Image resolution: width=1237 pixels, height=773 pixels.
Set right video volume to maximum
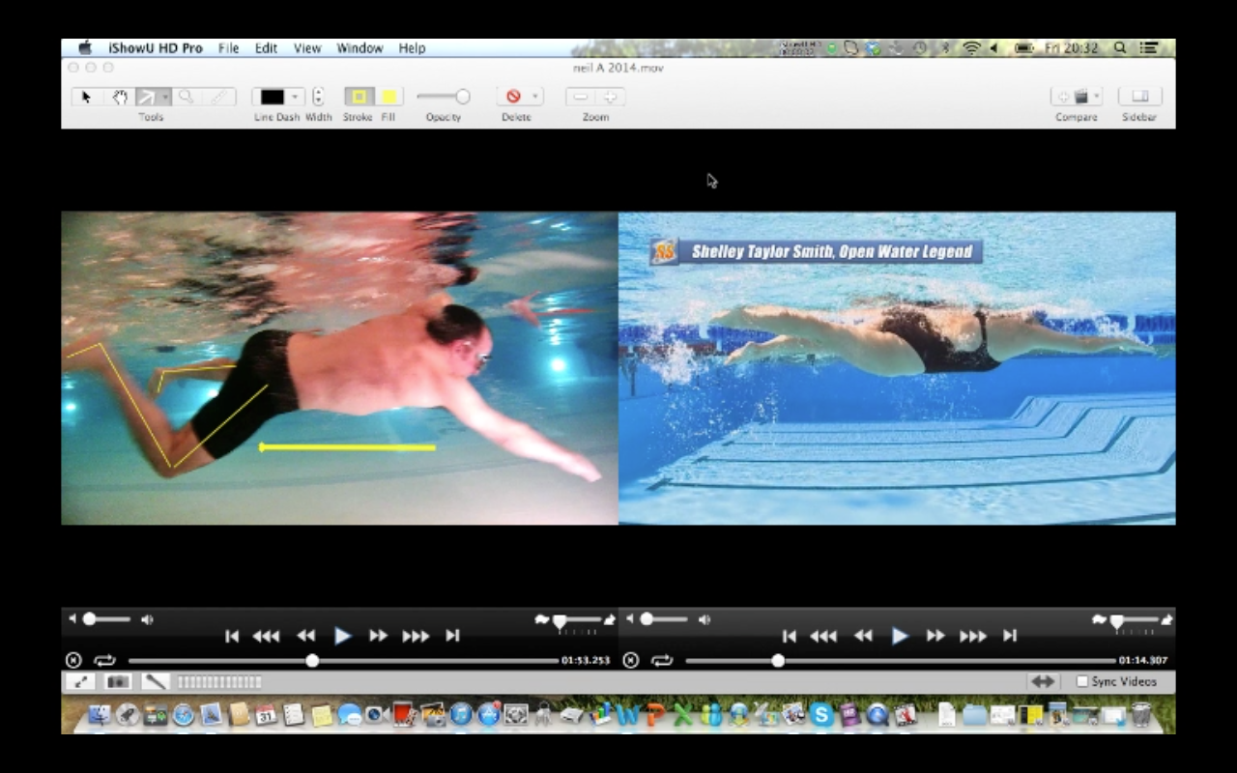705,619
